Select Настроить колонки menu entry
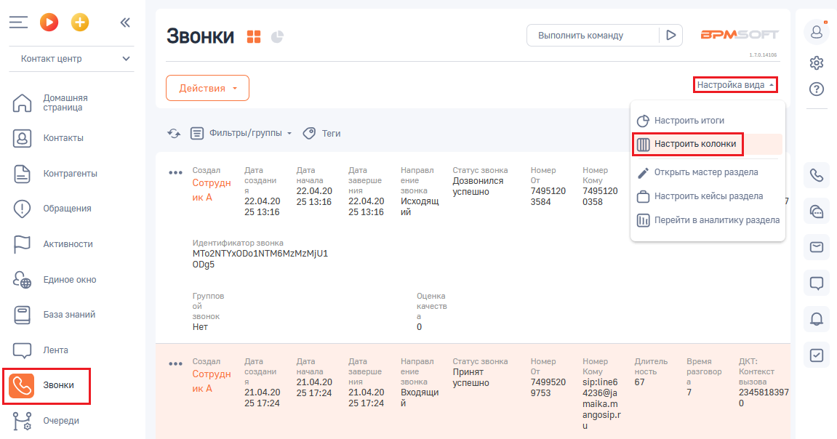This screenshot has width=837, height=439. pos(708,144)
